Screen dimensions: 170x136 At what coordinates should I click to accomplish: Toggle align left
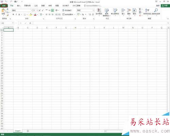[47, 15]
